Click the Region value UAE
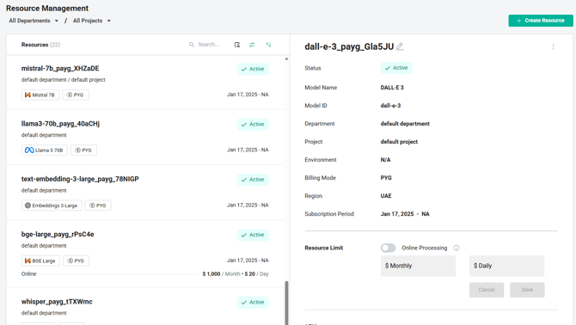Image resolution: width=576 pixels, height=325 pixels. tap(386, 196)
